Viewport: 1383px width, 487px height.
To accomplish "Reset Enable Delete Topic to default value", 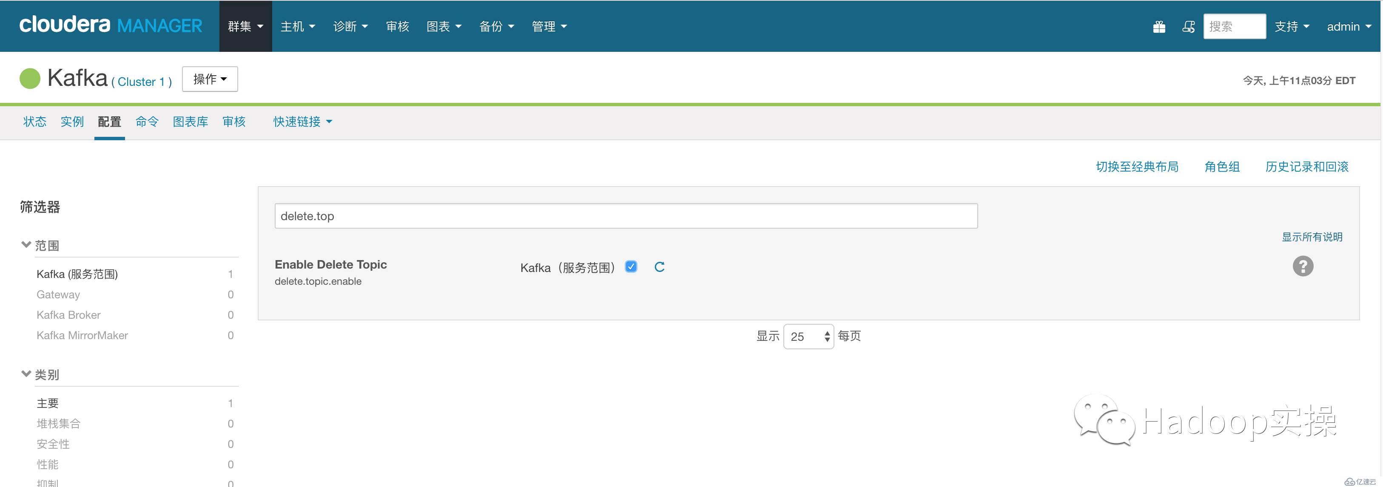I will [x=659, y=266].
